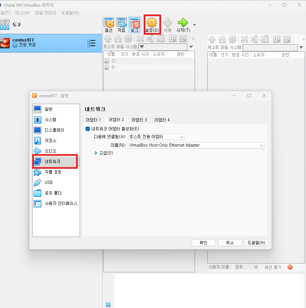The image size is (306, 308).
Task: Open the centos917 machine menu list icon
Action: [91, 43]
